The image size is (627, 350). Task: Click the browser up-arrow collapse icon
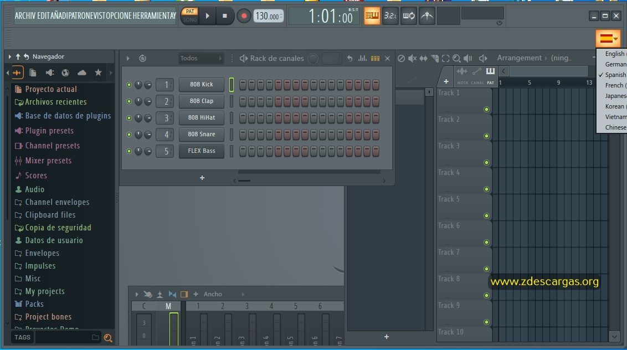click(18, 57)
